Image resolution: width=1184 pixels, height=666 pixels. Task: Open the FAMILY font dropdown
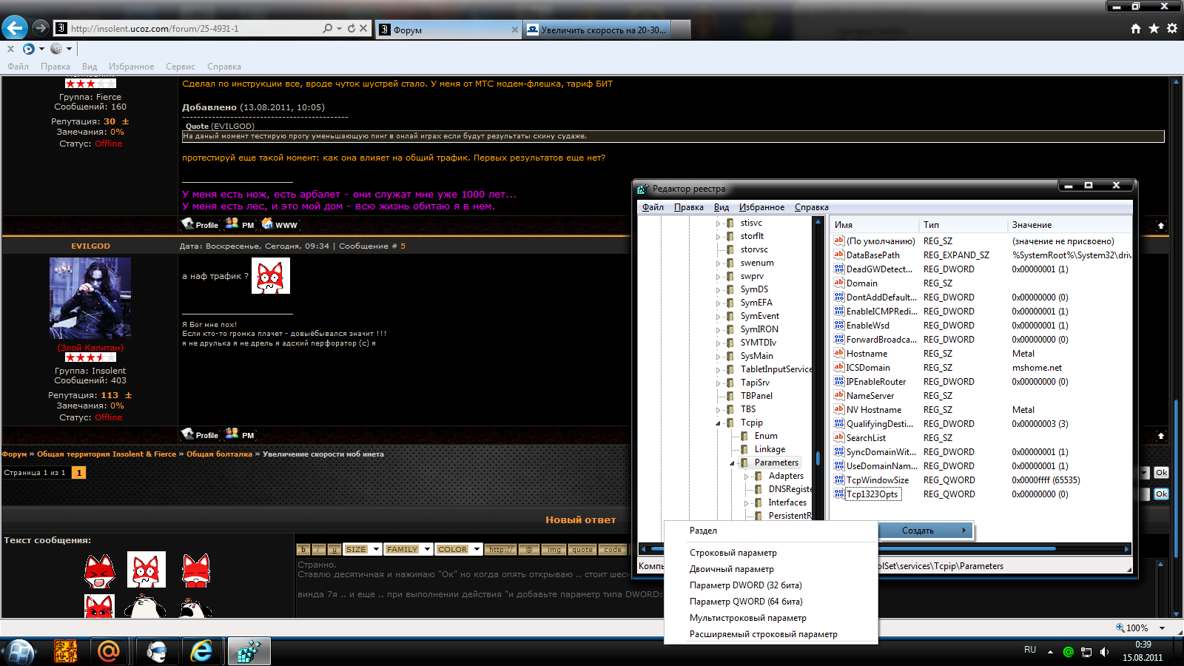pos(408,549)
